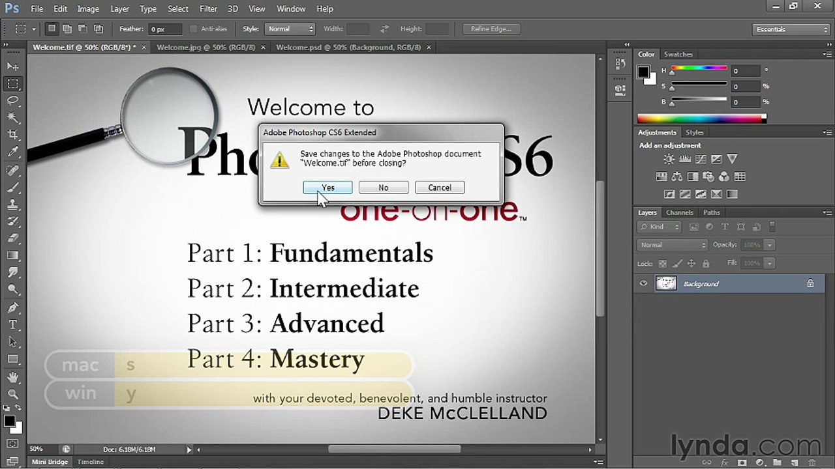Click the foreground color swatch in Color panel
The image size is (835, 469).
point(643,72)
